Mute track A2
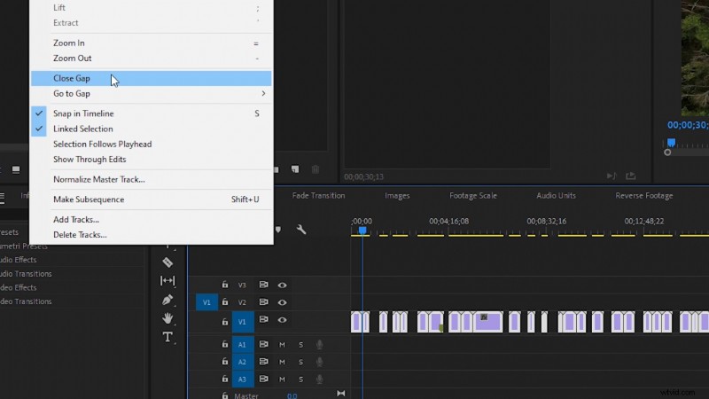The width and height of the screenshot is (709, 399). coord(282,362)
